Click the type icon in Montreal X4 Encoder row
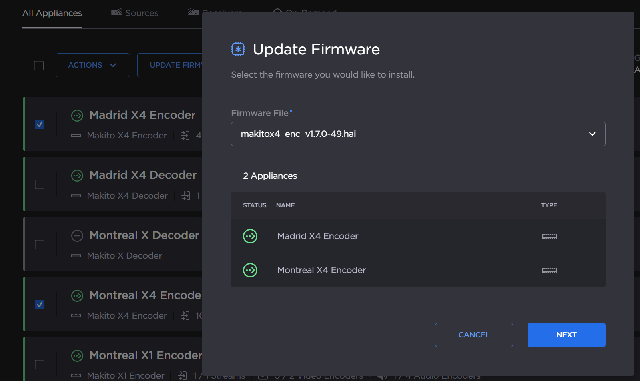The image size is (640, 381). pyautogui.click(x=549, y=270)
